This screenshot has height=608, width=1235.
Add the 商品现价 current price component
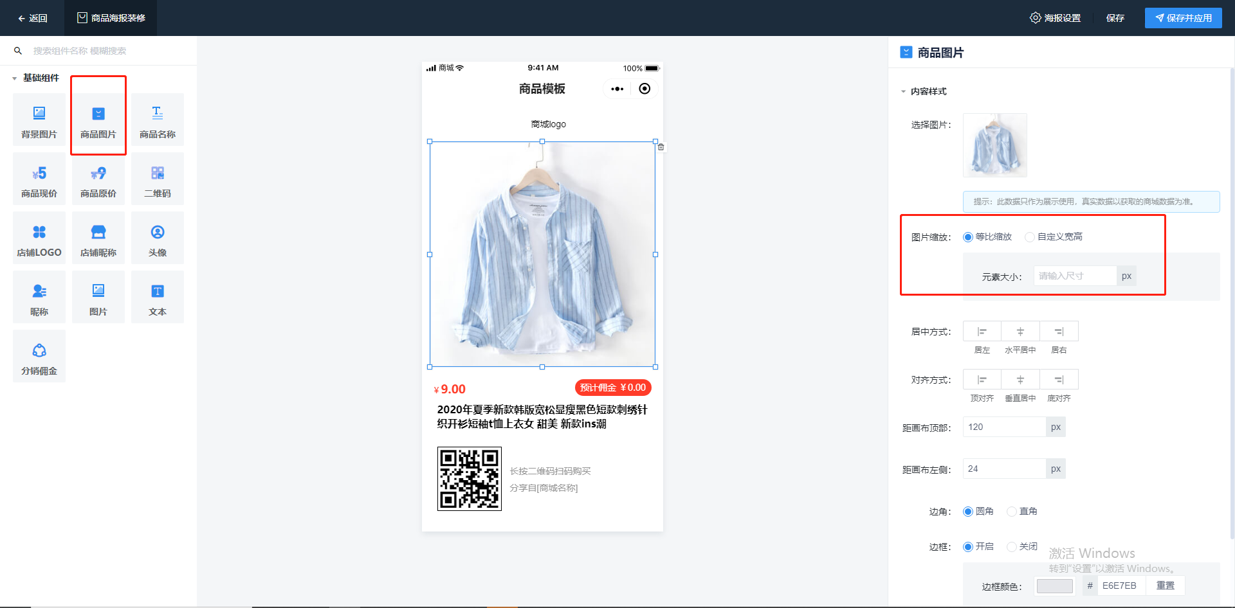click(39, 179)
